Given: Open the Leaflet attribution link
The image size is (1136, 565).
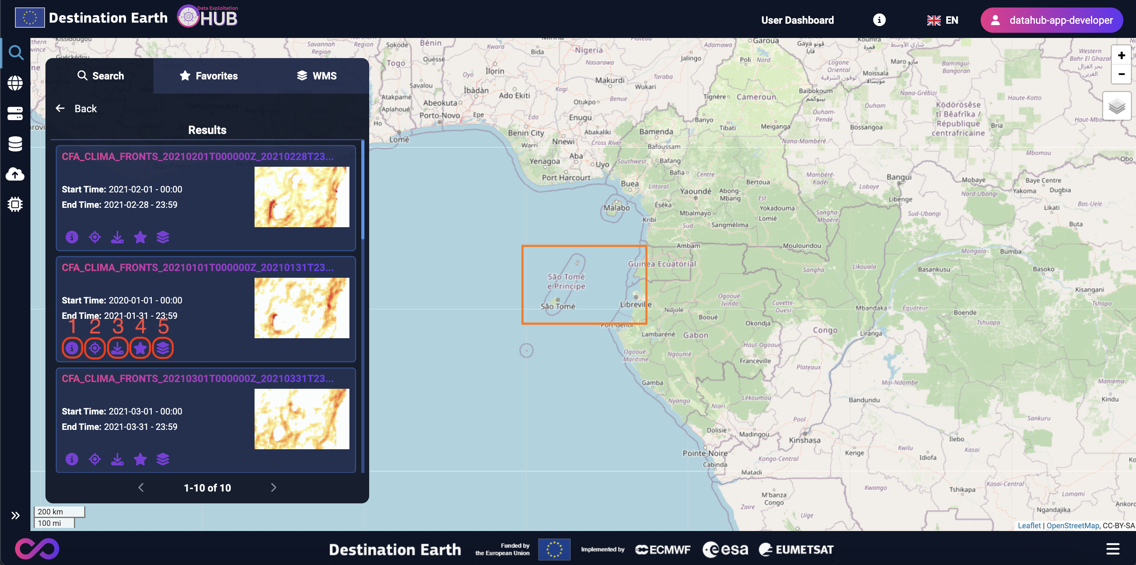Looking at the screenshot, I should tap(1029, 525).
